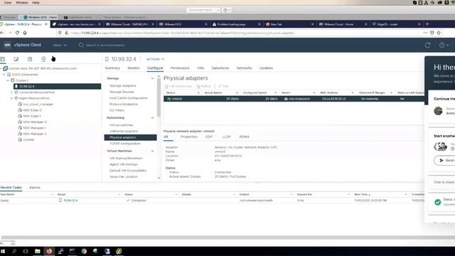Image resolution: width=455 pixels, height=256 pixels.
Task: Open the Device column filter
Action: tap(198, 92)
